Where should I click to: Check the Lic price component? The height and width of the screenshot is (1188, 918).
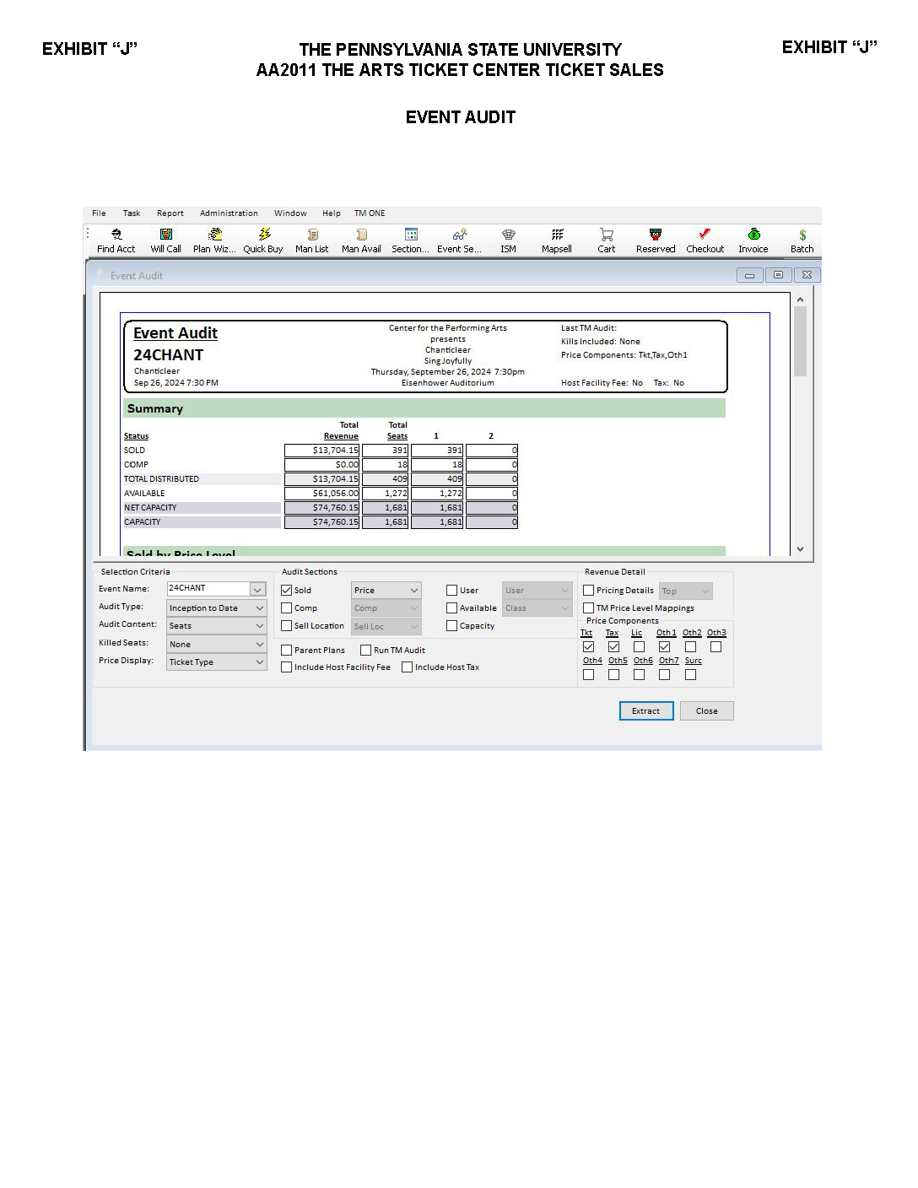(x=640, y=647)
